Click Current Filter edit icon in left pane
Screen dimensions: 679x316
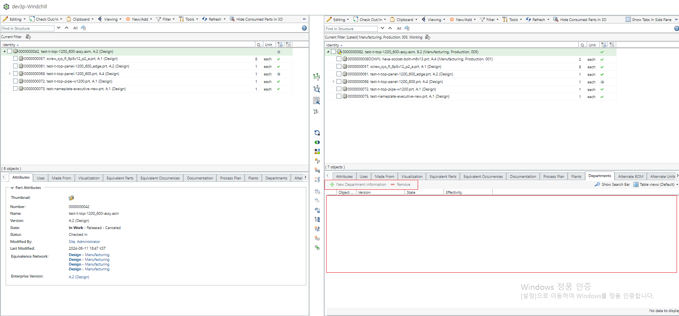click(28, 37)
